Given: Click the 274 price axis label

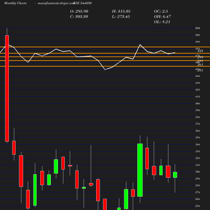Looking at the screenshot, I should click(197, 192).
